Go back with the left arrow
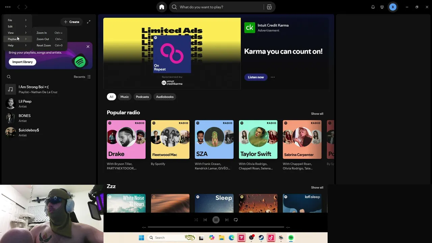The image size is (432, 243). point(19,7)
